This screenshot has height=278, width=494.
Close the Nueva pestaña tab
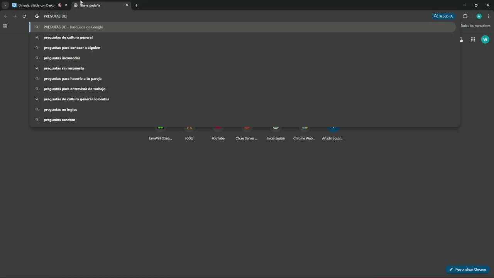pyautogui.click(x=127, y=5)
